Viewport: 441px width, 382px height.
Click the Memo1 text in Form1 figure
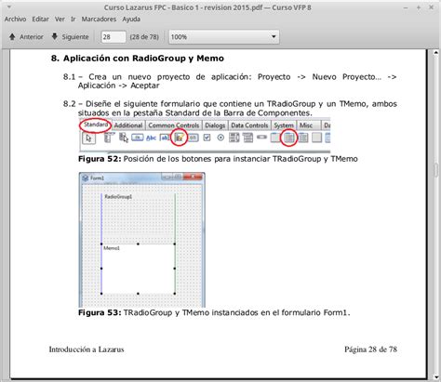click(112, 248)
